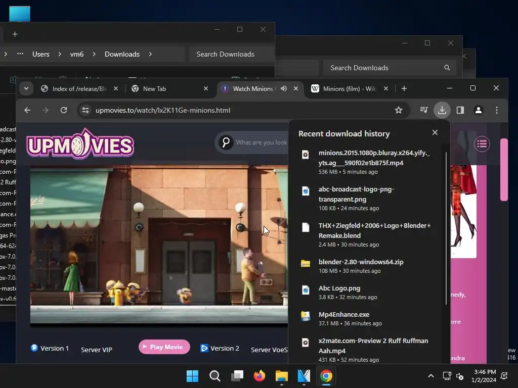Go forward in Chrome
The height and width of the screenshot is (388, 518).
pyautogui.click(x=46, y=110)
